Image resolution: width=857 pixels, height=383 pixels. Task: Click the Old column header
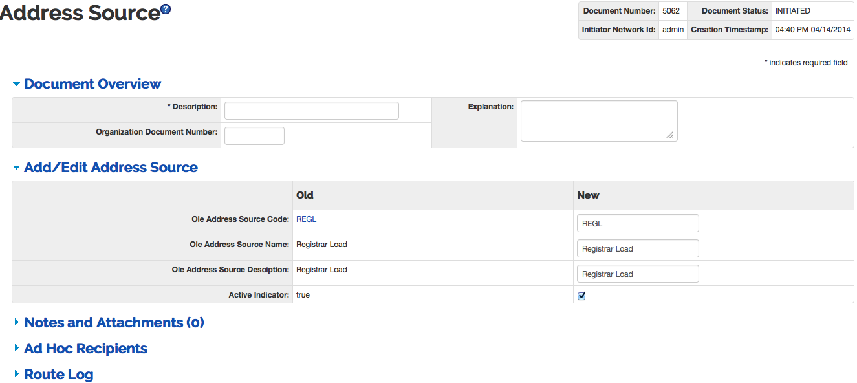point(305,195)
